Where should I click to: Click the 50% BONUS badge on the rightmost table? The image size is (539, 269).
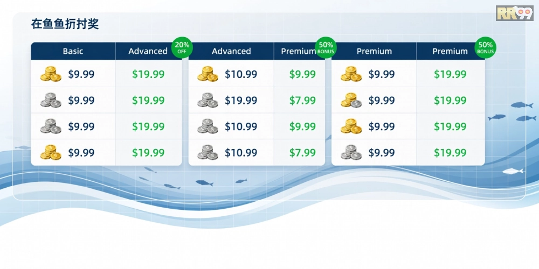(x=485, y=48)
